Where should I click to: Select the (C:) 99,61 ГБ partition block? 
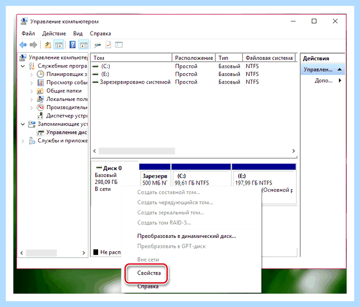pos(201,175)
